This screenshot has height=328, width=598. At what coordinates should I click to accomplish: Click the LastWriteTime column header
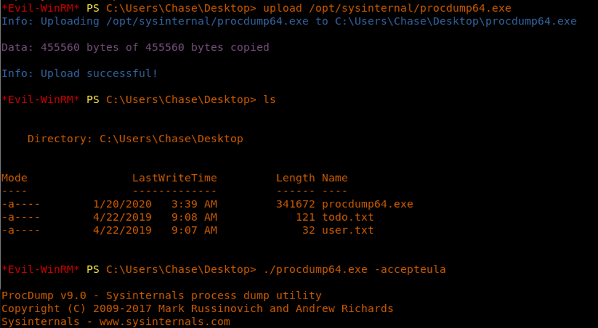tap(174, 178)
